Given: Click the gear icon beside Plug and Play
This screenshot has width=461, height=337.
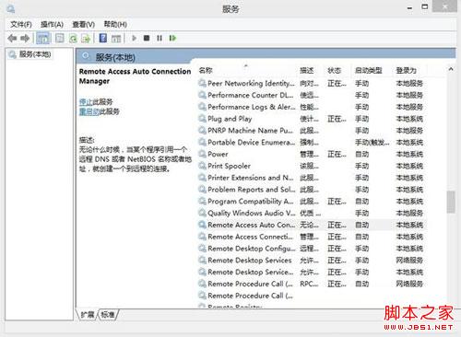Looking at the screenshot, I should pos(202,119).
